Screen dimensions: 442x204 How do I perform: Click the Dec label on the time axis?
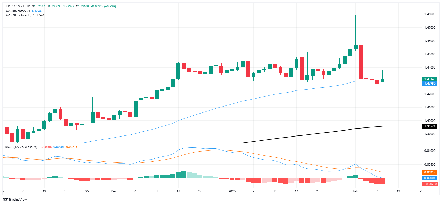114,191
